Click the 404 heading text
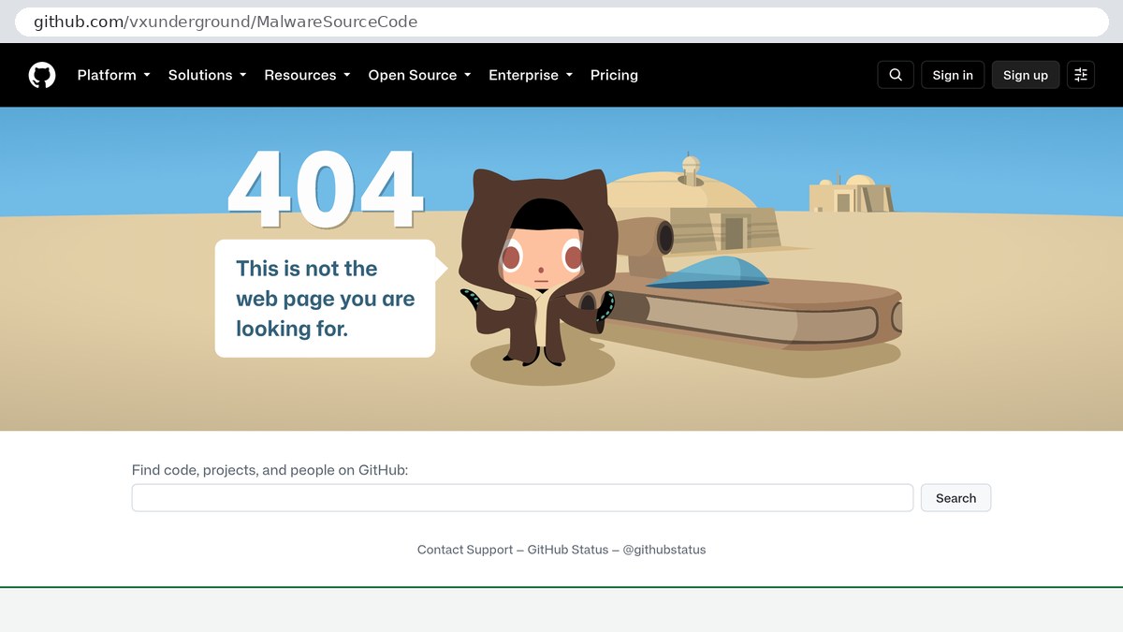 326,189
